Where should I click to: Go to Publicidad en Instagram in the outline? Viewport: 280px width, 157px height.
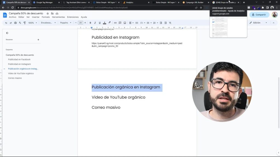pos(19,64)
